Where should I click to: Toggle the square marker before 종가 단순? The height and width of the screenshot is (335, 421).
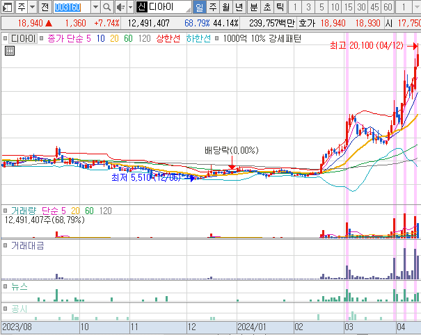(42, 38)
